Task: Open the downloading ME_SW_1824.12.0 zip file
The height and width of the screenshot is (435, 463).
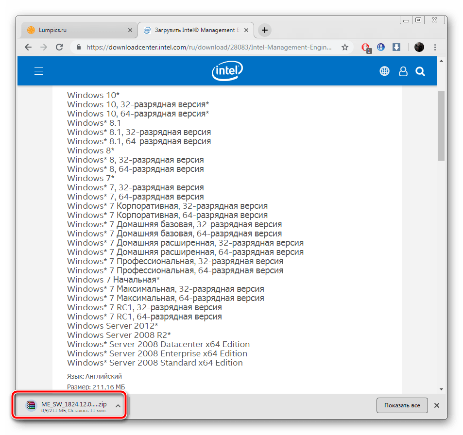Action: point(68,405)
